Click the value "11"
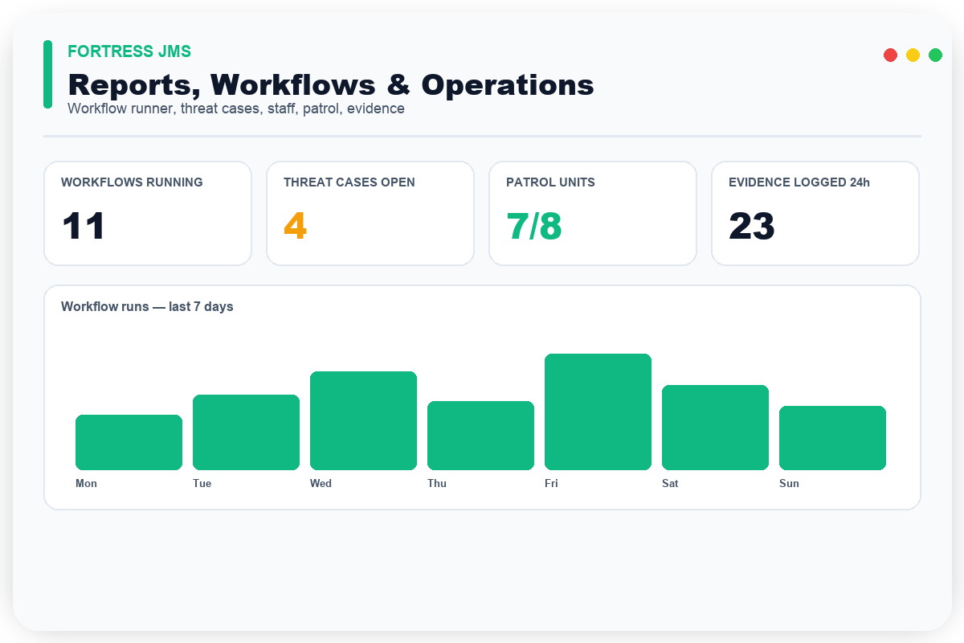The image size is (964, 643). [84, 226]
